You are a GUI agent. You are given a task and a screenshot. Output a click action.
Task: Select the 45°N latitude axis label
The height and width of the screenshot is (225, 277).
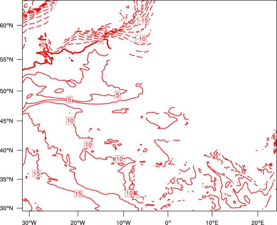pos(7,121)
